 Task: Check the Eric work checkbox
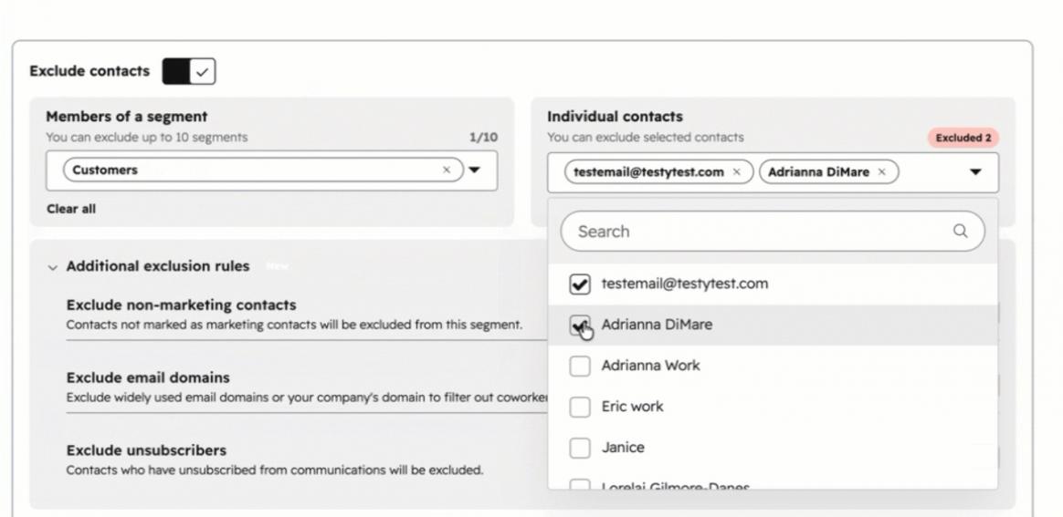(580, 408)
